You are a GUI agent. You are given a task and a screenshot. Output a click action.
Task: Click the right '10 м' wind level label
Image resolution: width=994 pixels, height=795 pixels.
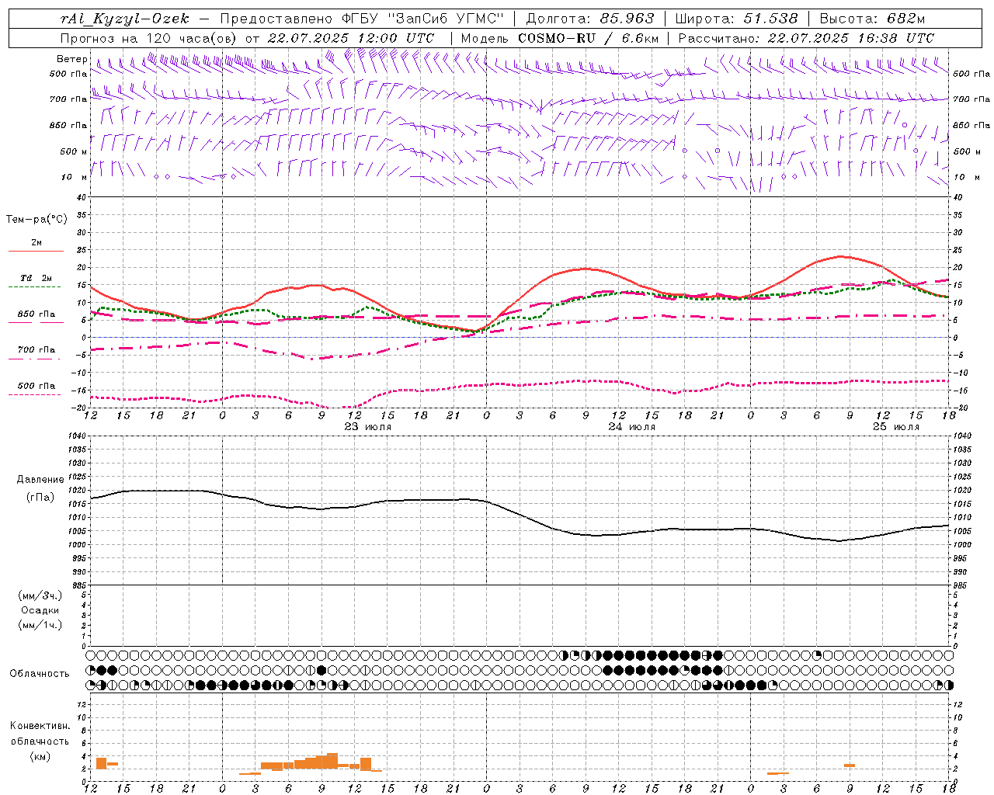click(x=966, y=177)
